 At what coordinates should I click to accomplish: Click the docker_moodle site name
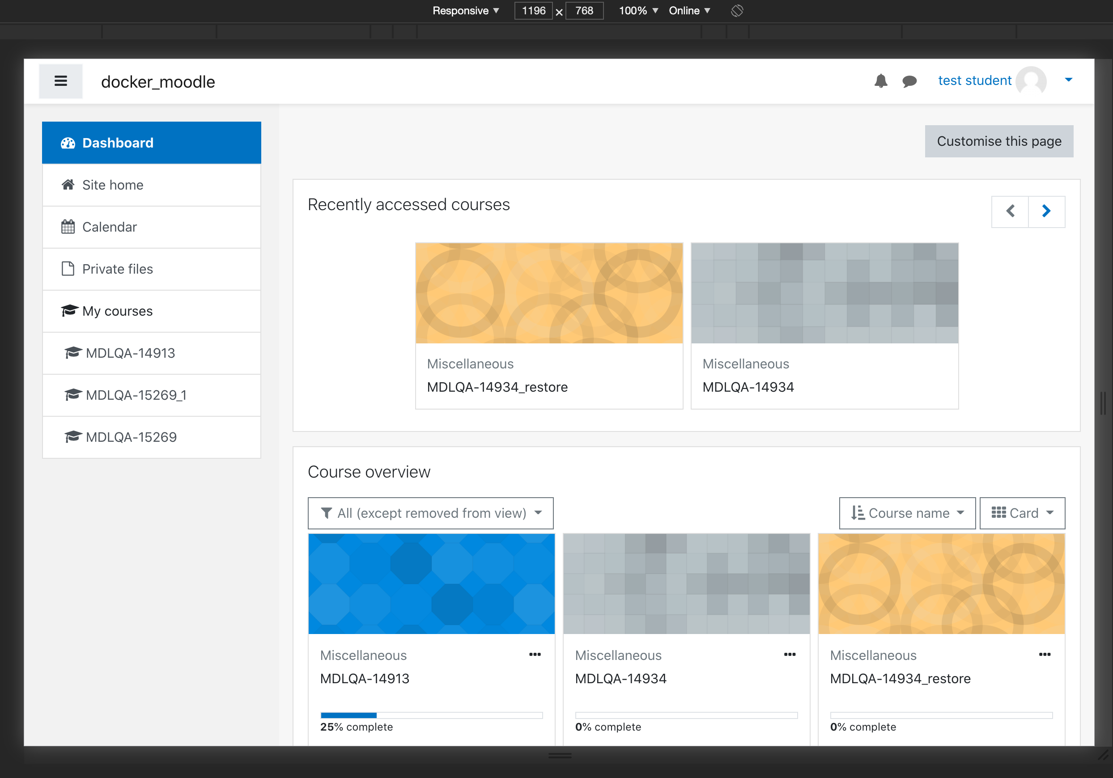tap(158, 82)
